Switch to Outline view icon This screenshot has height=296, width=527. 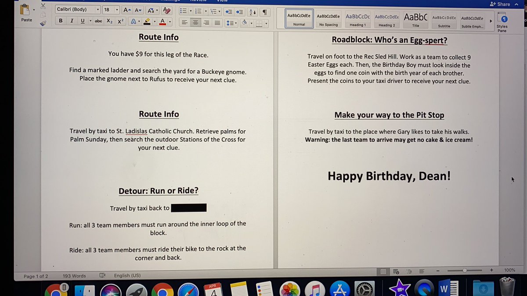[x=408, y=272]
